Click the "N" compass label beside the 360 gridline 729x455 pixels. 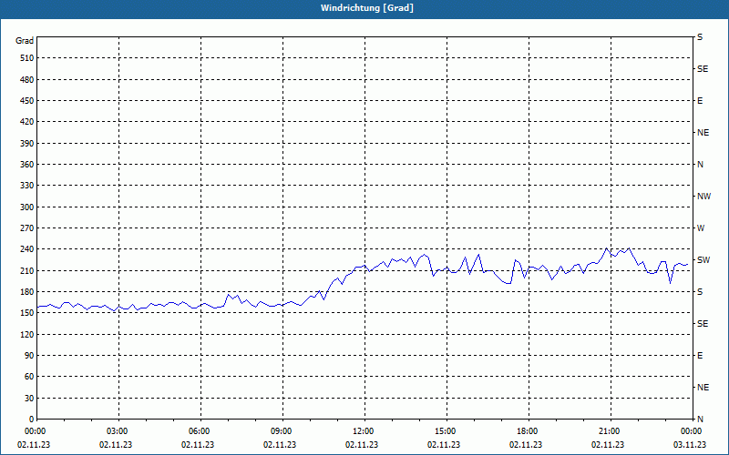click(700, 165)
